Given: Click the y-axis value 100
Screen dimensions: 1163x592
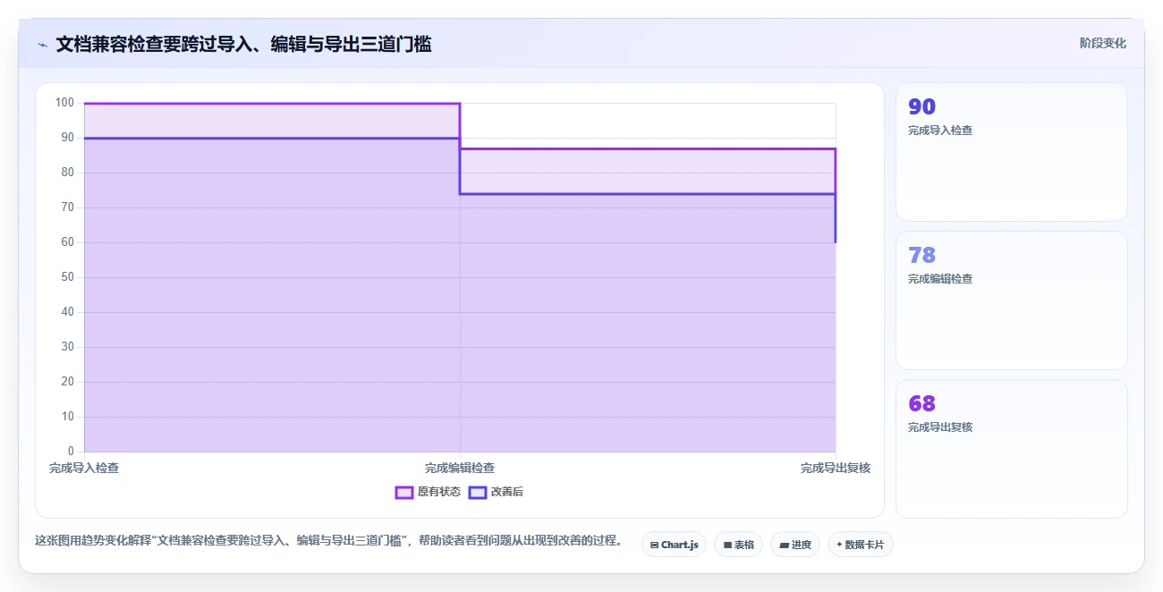Looking at the screenshot, I should pyautogui.click(x=64, y=103).
